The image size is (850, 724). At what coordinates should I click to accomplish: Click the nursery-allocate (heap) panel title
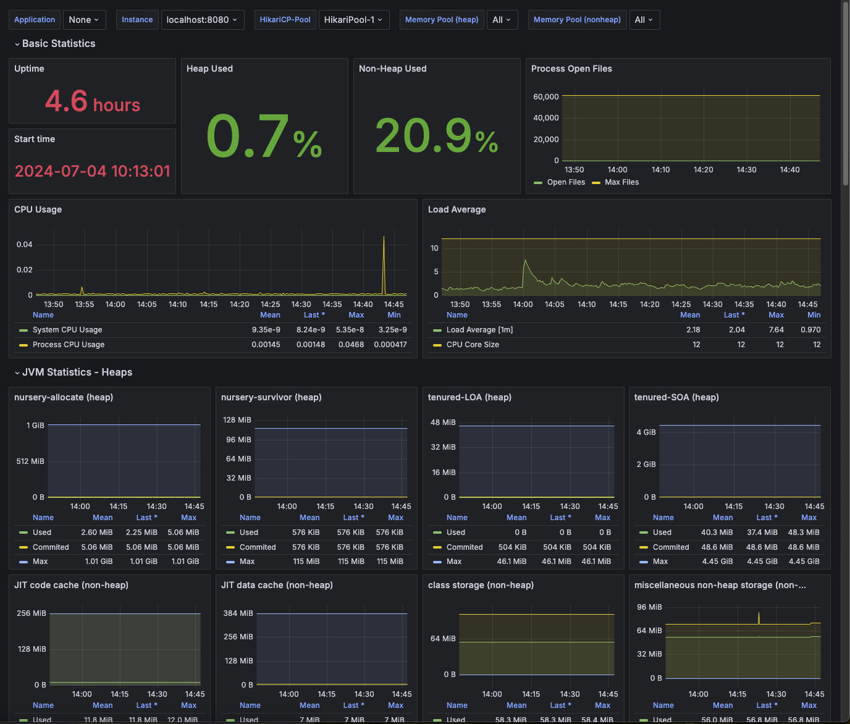pyautogui.click(x=64, y=397)
